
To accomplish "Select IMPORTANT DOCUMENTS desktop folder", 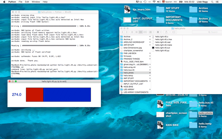I will click(x=160, y=20).
